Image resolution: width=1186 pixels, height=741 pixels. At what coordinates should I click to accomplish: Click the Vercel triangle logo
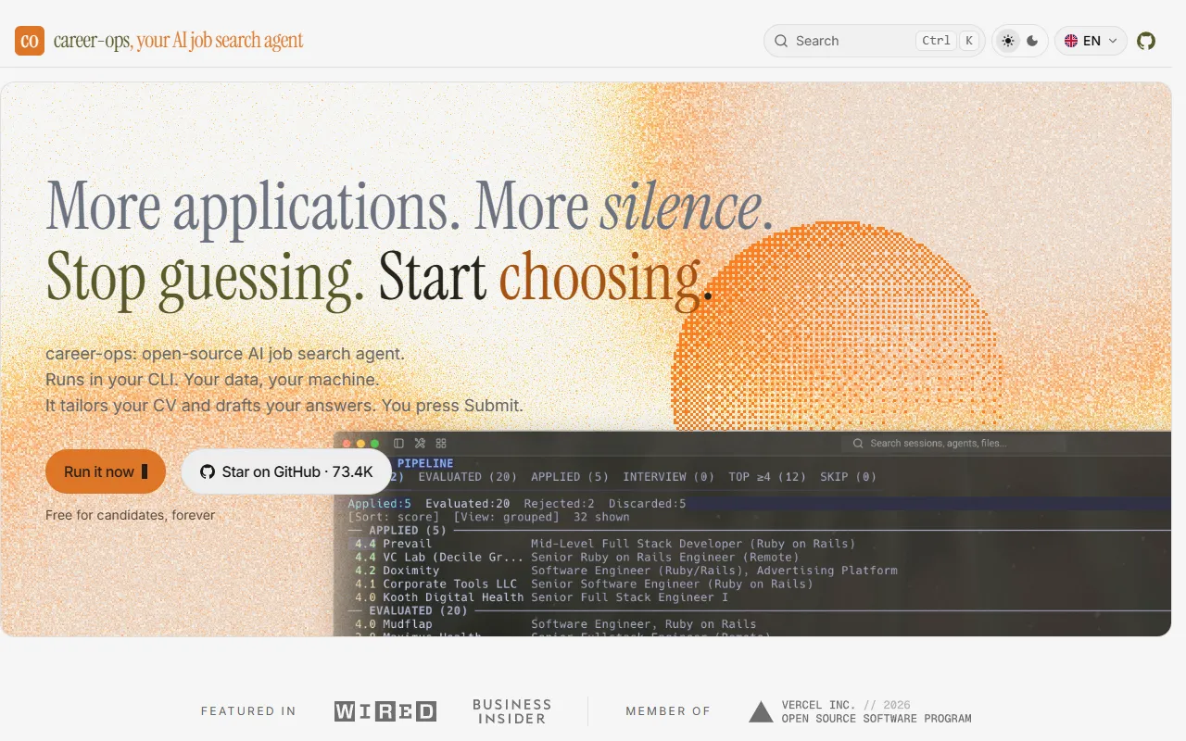pos(761,711)
